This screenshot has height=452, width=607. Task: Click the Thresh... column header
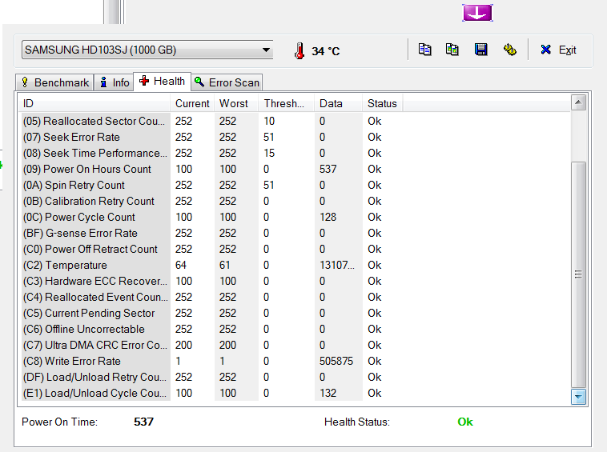click(x=287, y=104)
